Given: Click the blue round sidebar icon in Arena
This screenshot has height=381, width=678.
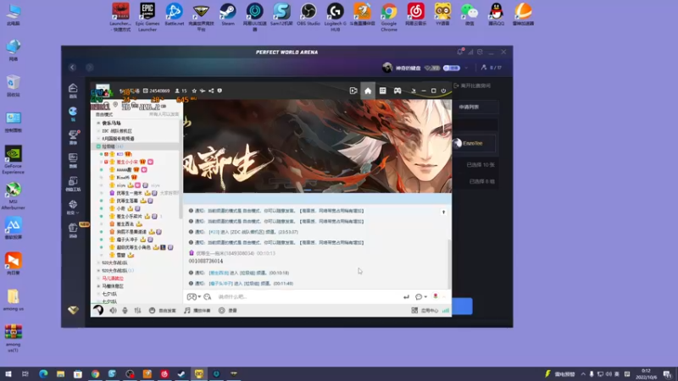Looking at the screenshot, I should 73,113.
